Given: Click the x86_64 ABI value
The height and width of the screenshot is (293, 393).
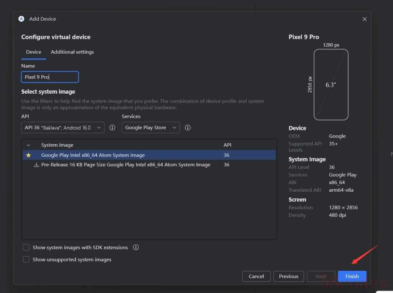Looking at the screenshot, I should tap(337, 182).
